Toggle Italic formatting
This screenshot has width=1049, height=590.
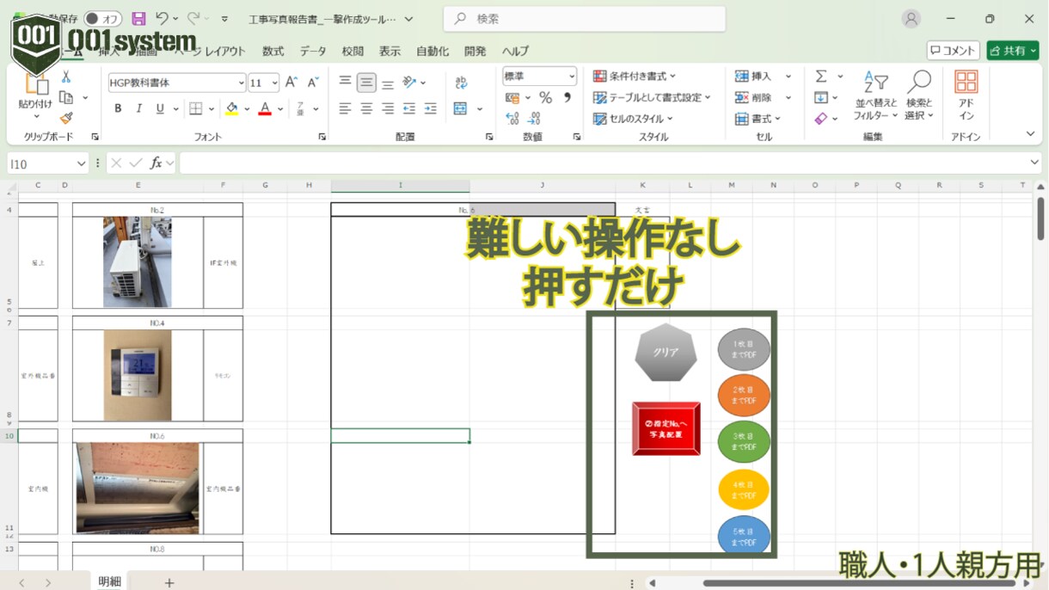pyautogui.click(x=138, y=108)
